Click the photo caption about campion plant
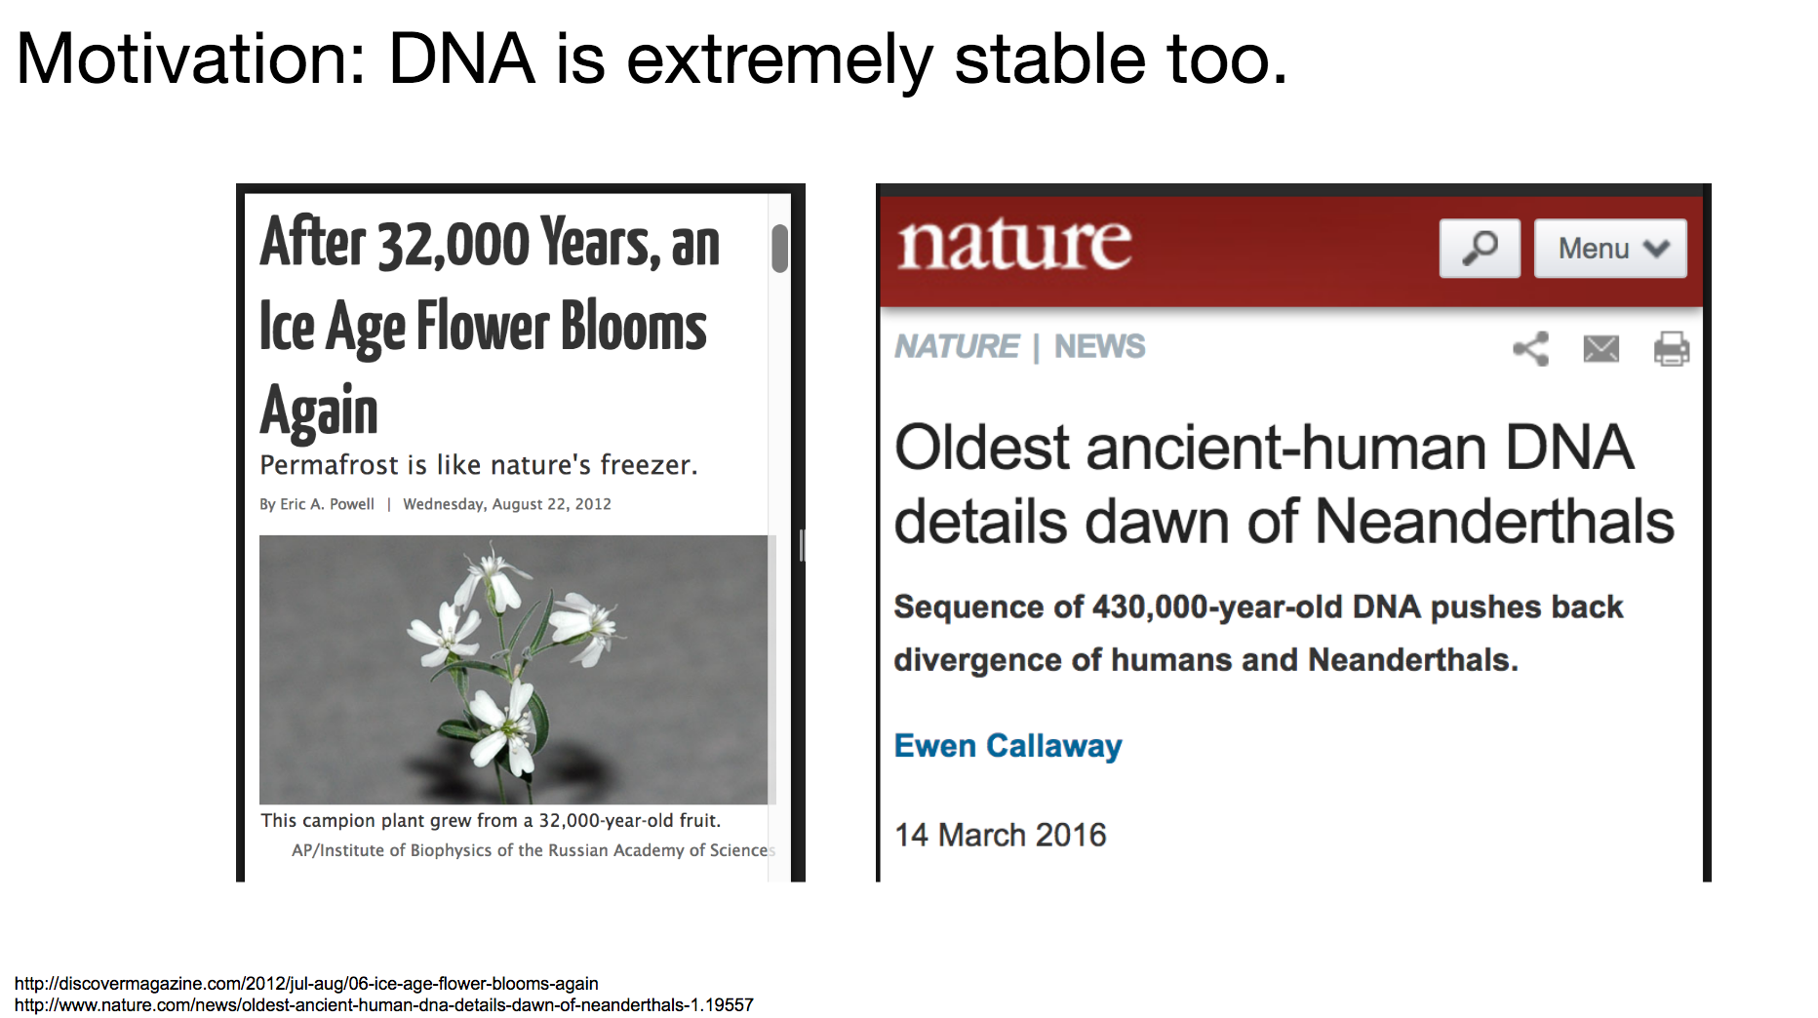This screenshot has width=1818, height=1018. click(491, 821)
